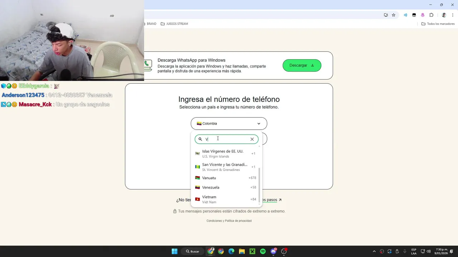Image resolution: width=458 pixels, height=257 pixels.
Task: Open the taskbar clock and date
Action: [441, 251]
